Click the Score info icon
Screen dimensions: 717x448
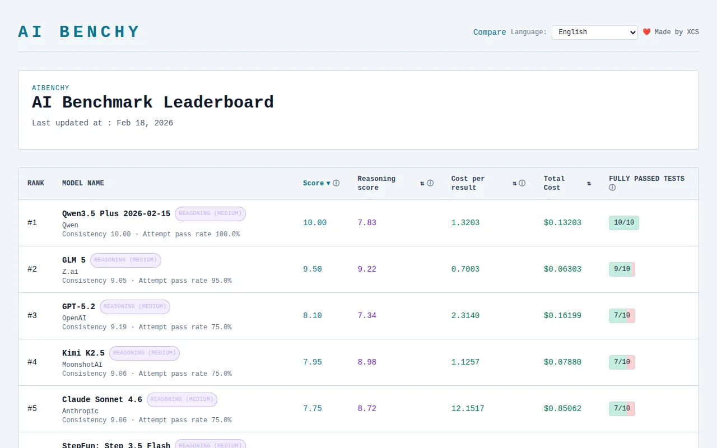pyautogui.click(x=336, y=183)
